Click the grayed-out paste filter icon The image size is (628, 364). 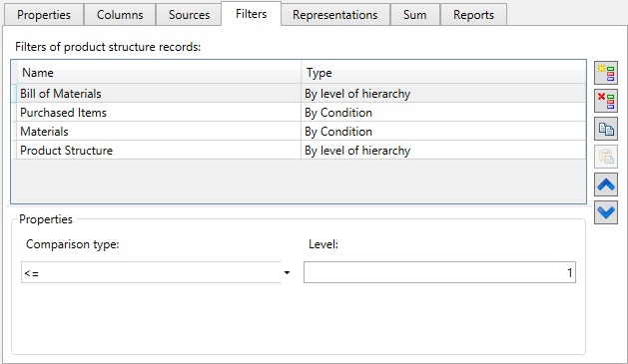tap(606, 157)
